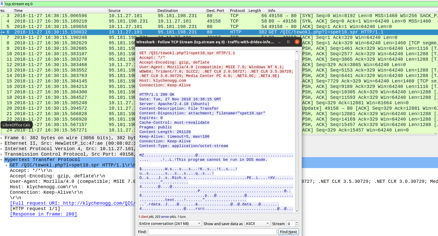
Task: Open the Response in frame: 280 link
Action: click(43, 214)
